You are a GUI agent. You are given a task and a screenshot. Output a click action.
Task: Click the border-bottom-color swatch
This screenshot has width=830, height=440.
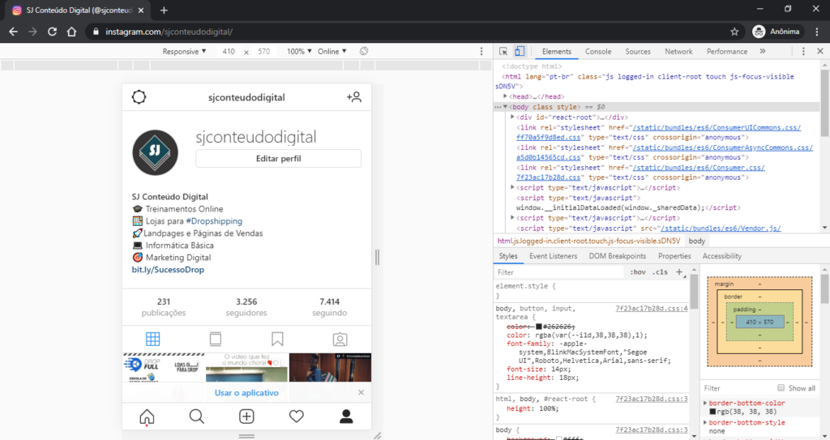click(x=712, y=412)
